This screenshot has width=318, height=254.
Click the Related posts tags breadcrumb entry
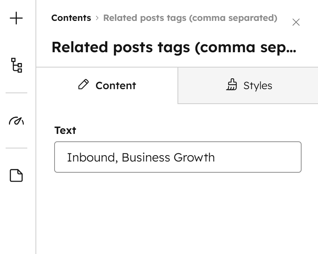pyautogui.click(x=190, y=18)
